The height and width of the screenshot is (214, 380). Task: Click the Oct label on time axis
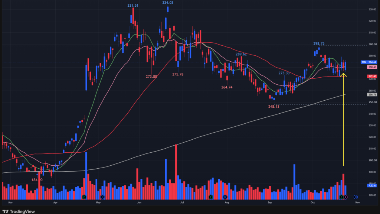click(312, 202)
